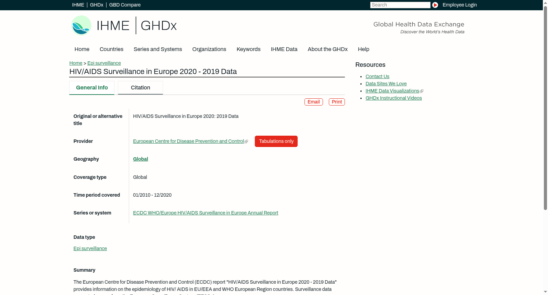Open GBD Compare link in top bar

[x=125, y=5]
